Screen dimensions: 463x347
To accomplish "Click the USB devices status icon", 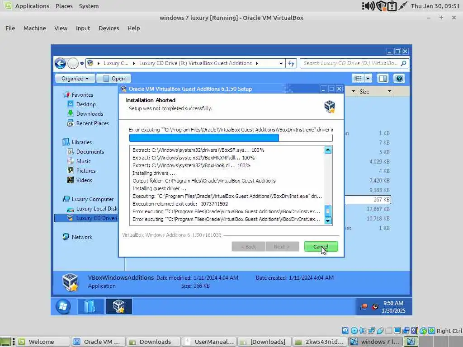I will [x=380, y=331].
